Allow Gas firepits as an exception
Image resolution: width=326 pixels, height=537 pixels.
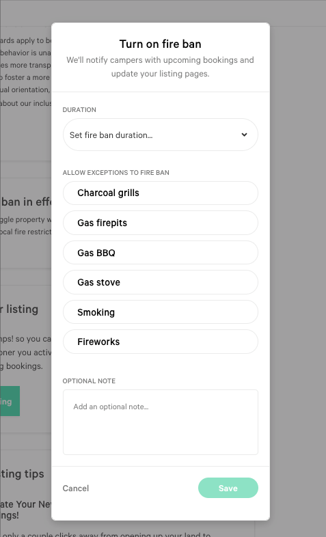click(160, 223)
